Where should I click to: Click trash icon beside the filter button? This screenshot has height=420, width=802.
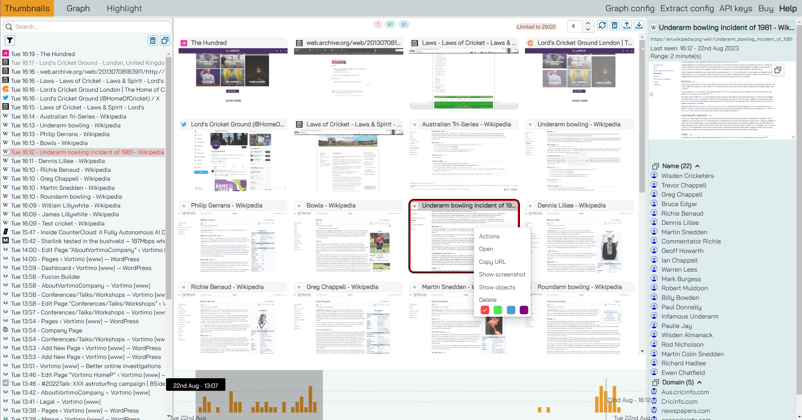click(x=153, y=41)
